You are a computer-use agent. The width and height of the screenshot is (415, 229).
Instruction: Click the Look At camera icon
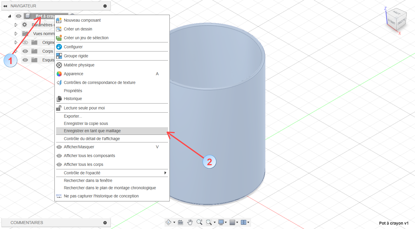180,222
